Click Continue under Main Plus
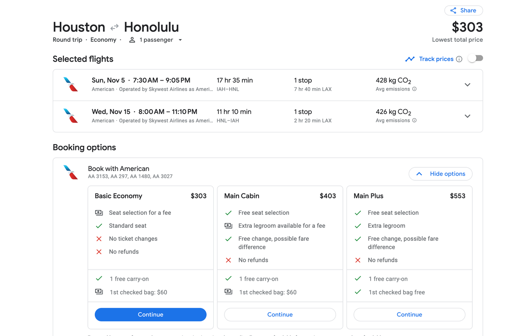519x336 pixels. pyautogui.click(x=409, y=314)
